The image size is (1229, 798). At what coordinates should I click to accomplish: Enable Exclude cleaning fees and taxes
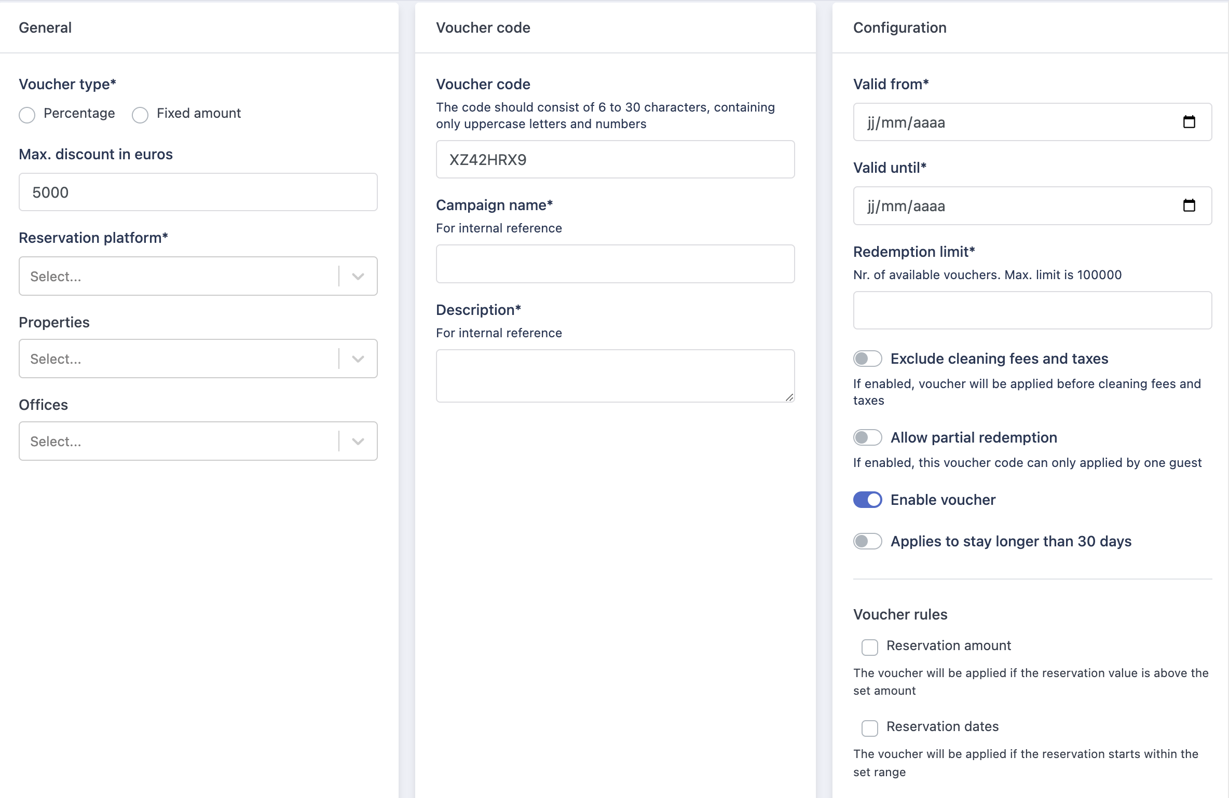[x=867, y=358]
